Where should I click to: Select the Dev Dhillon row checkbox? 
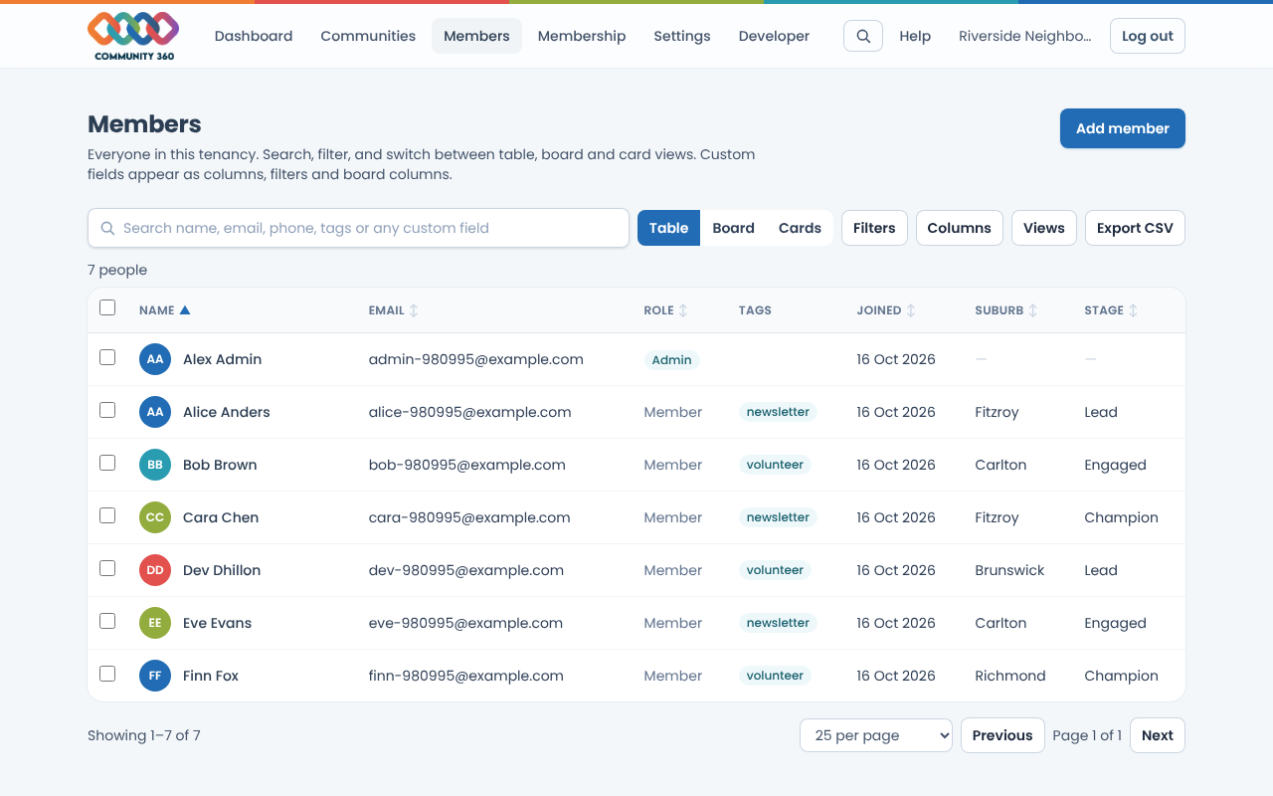pyautogui.click(x=107, y=568)
